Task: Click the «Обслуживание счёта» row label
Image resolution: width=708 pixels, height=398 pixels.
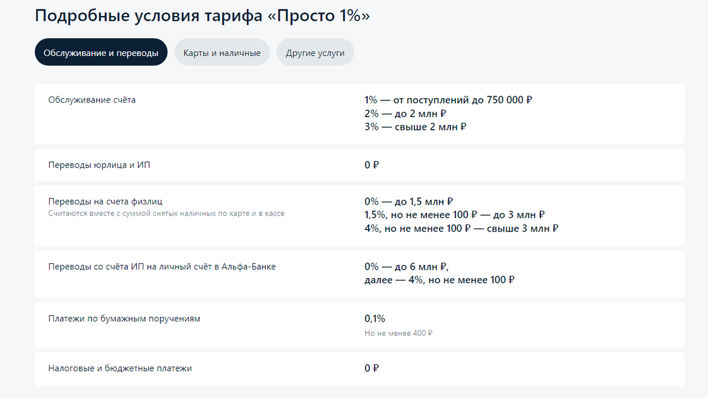Action: coord(91,99)
